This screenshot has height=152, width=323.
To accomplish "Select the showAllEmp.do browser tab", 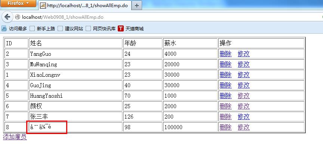I will [84, 6].
